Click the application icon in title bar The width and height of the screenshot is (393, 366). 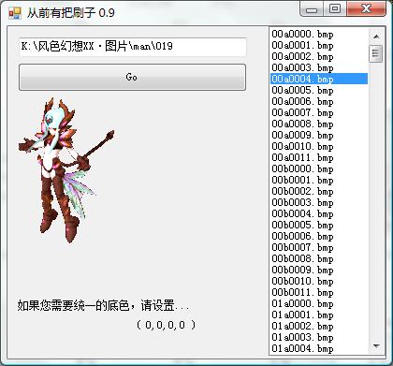pos(15,13)
